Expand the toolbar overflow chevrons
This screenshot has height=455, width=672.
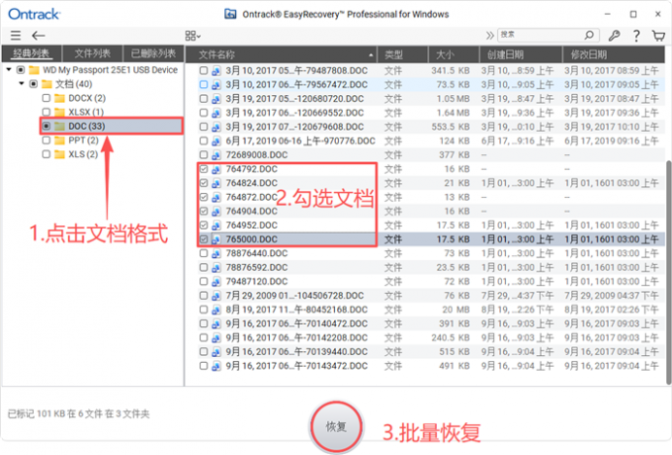point(489,36)
